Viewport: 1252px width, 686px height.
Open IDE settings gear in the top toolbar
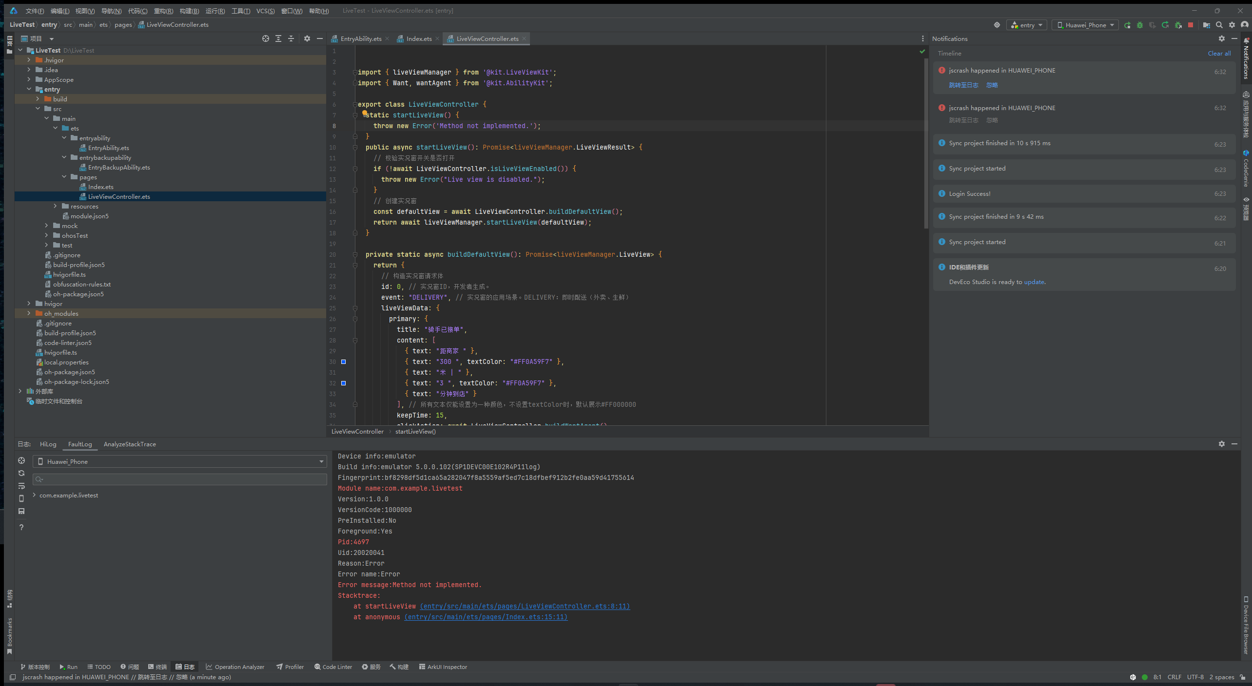click(1232, 25)
